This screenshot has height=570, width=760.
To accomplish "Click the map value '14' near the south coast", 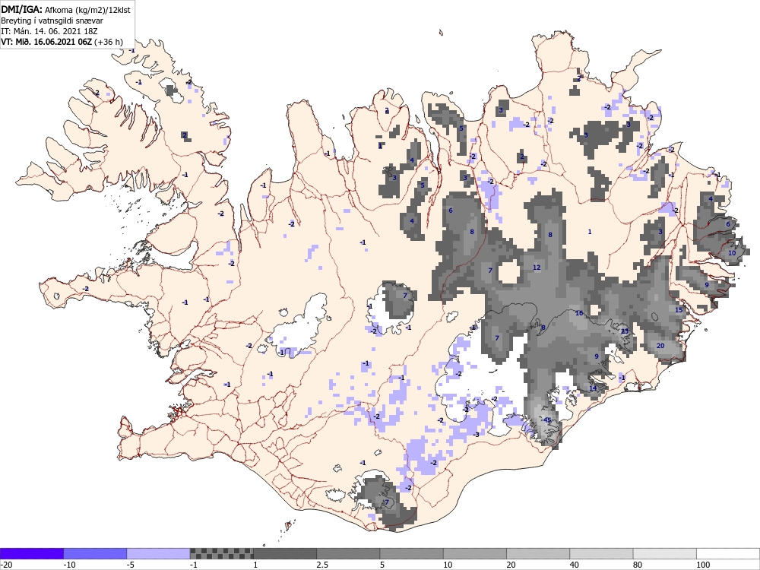I will [x=594, y=388].
